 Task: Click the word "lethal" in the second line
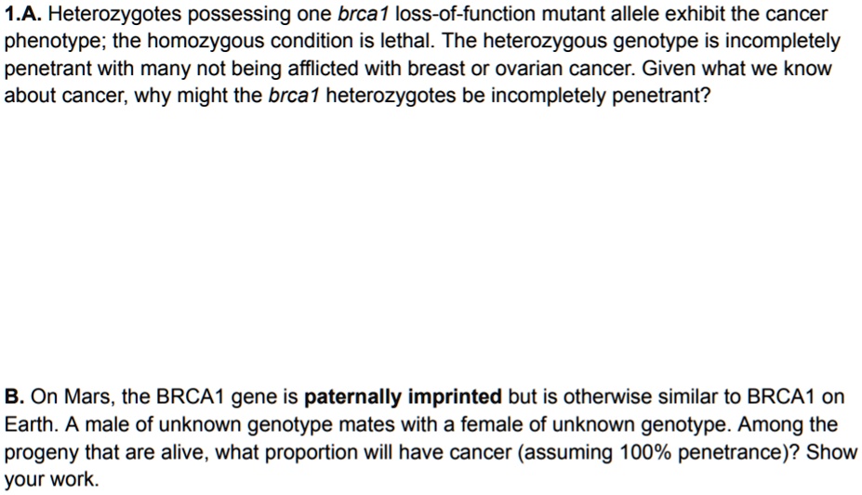click(406, 41)
